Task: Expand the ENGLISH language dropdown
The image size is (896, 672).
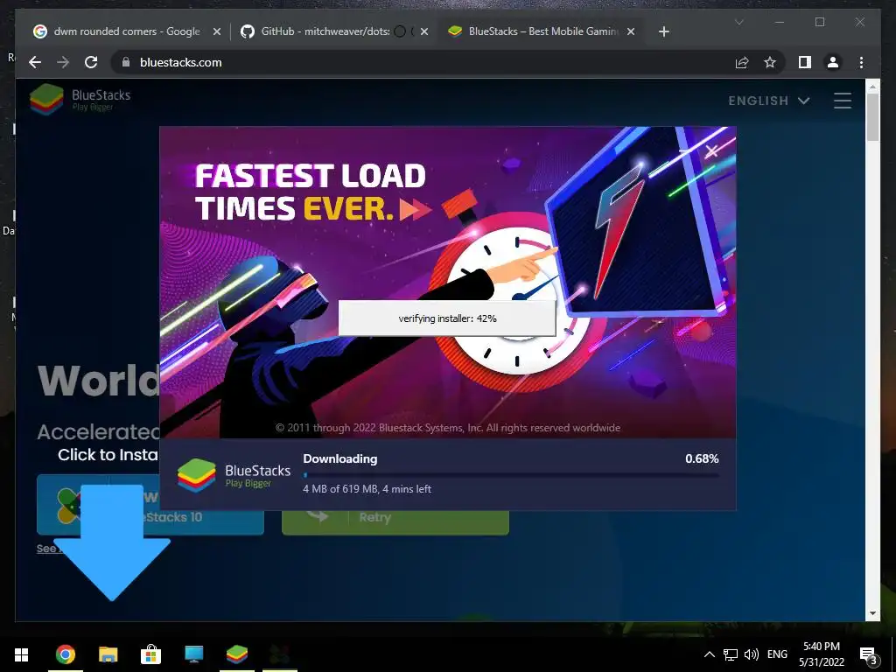Action: [x=769, y=101]
